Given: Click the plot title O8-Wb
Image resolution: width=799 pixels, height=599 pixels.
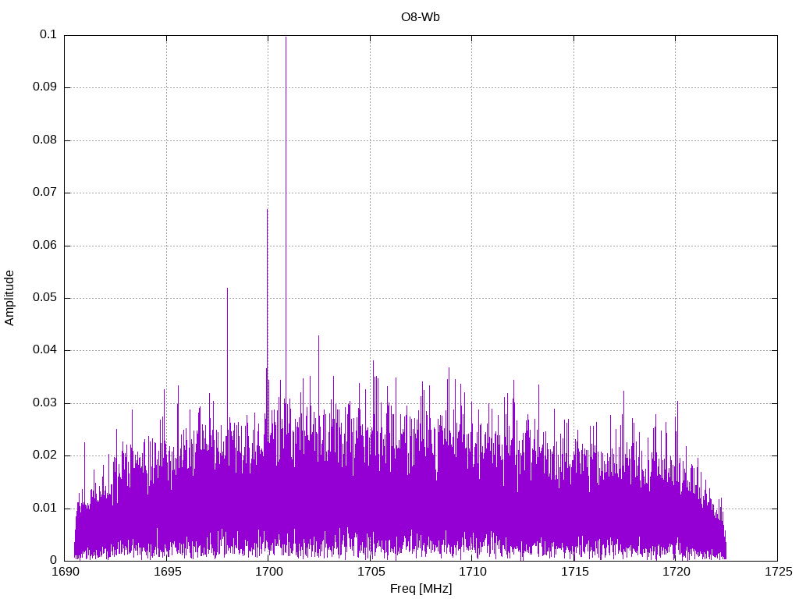Looking at the screenshot, I should tap(420, 16).
